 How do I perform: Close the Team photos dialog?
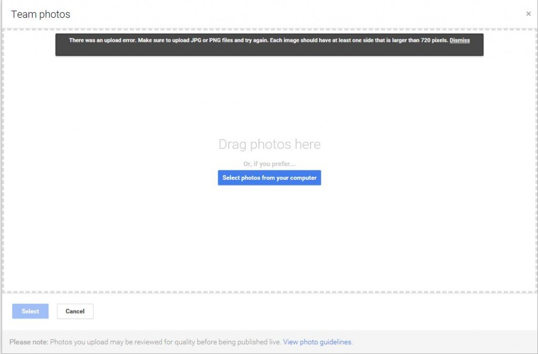pyautogui.click(x=529, y=14)
